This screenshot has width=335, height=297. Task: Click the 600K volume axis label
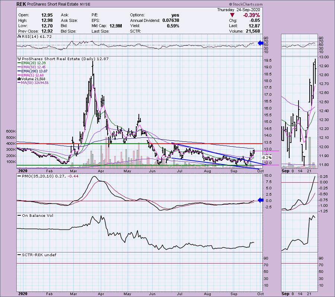pos(11,131)
